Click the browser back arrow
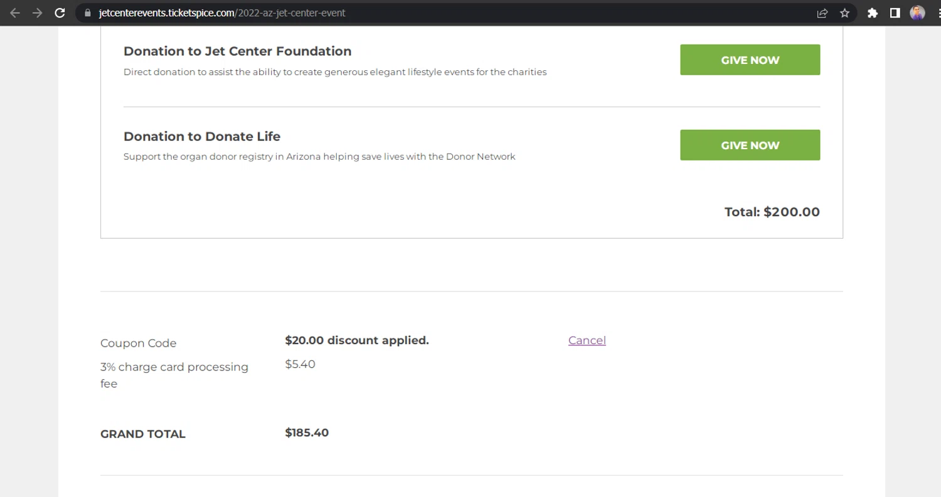Viewport: 941px width, 497px height. point(15,13)
